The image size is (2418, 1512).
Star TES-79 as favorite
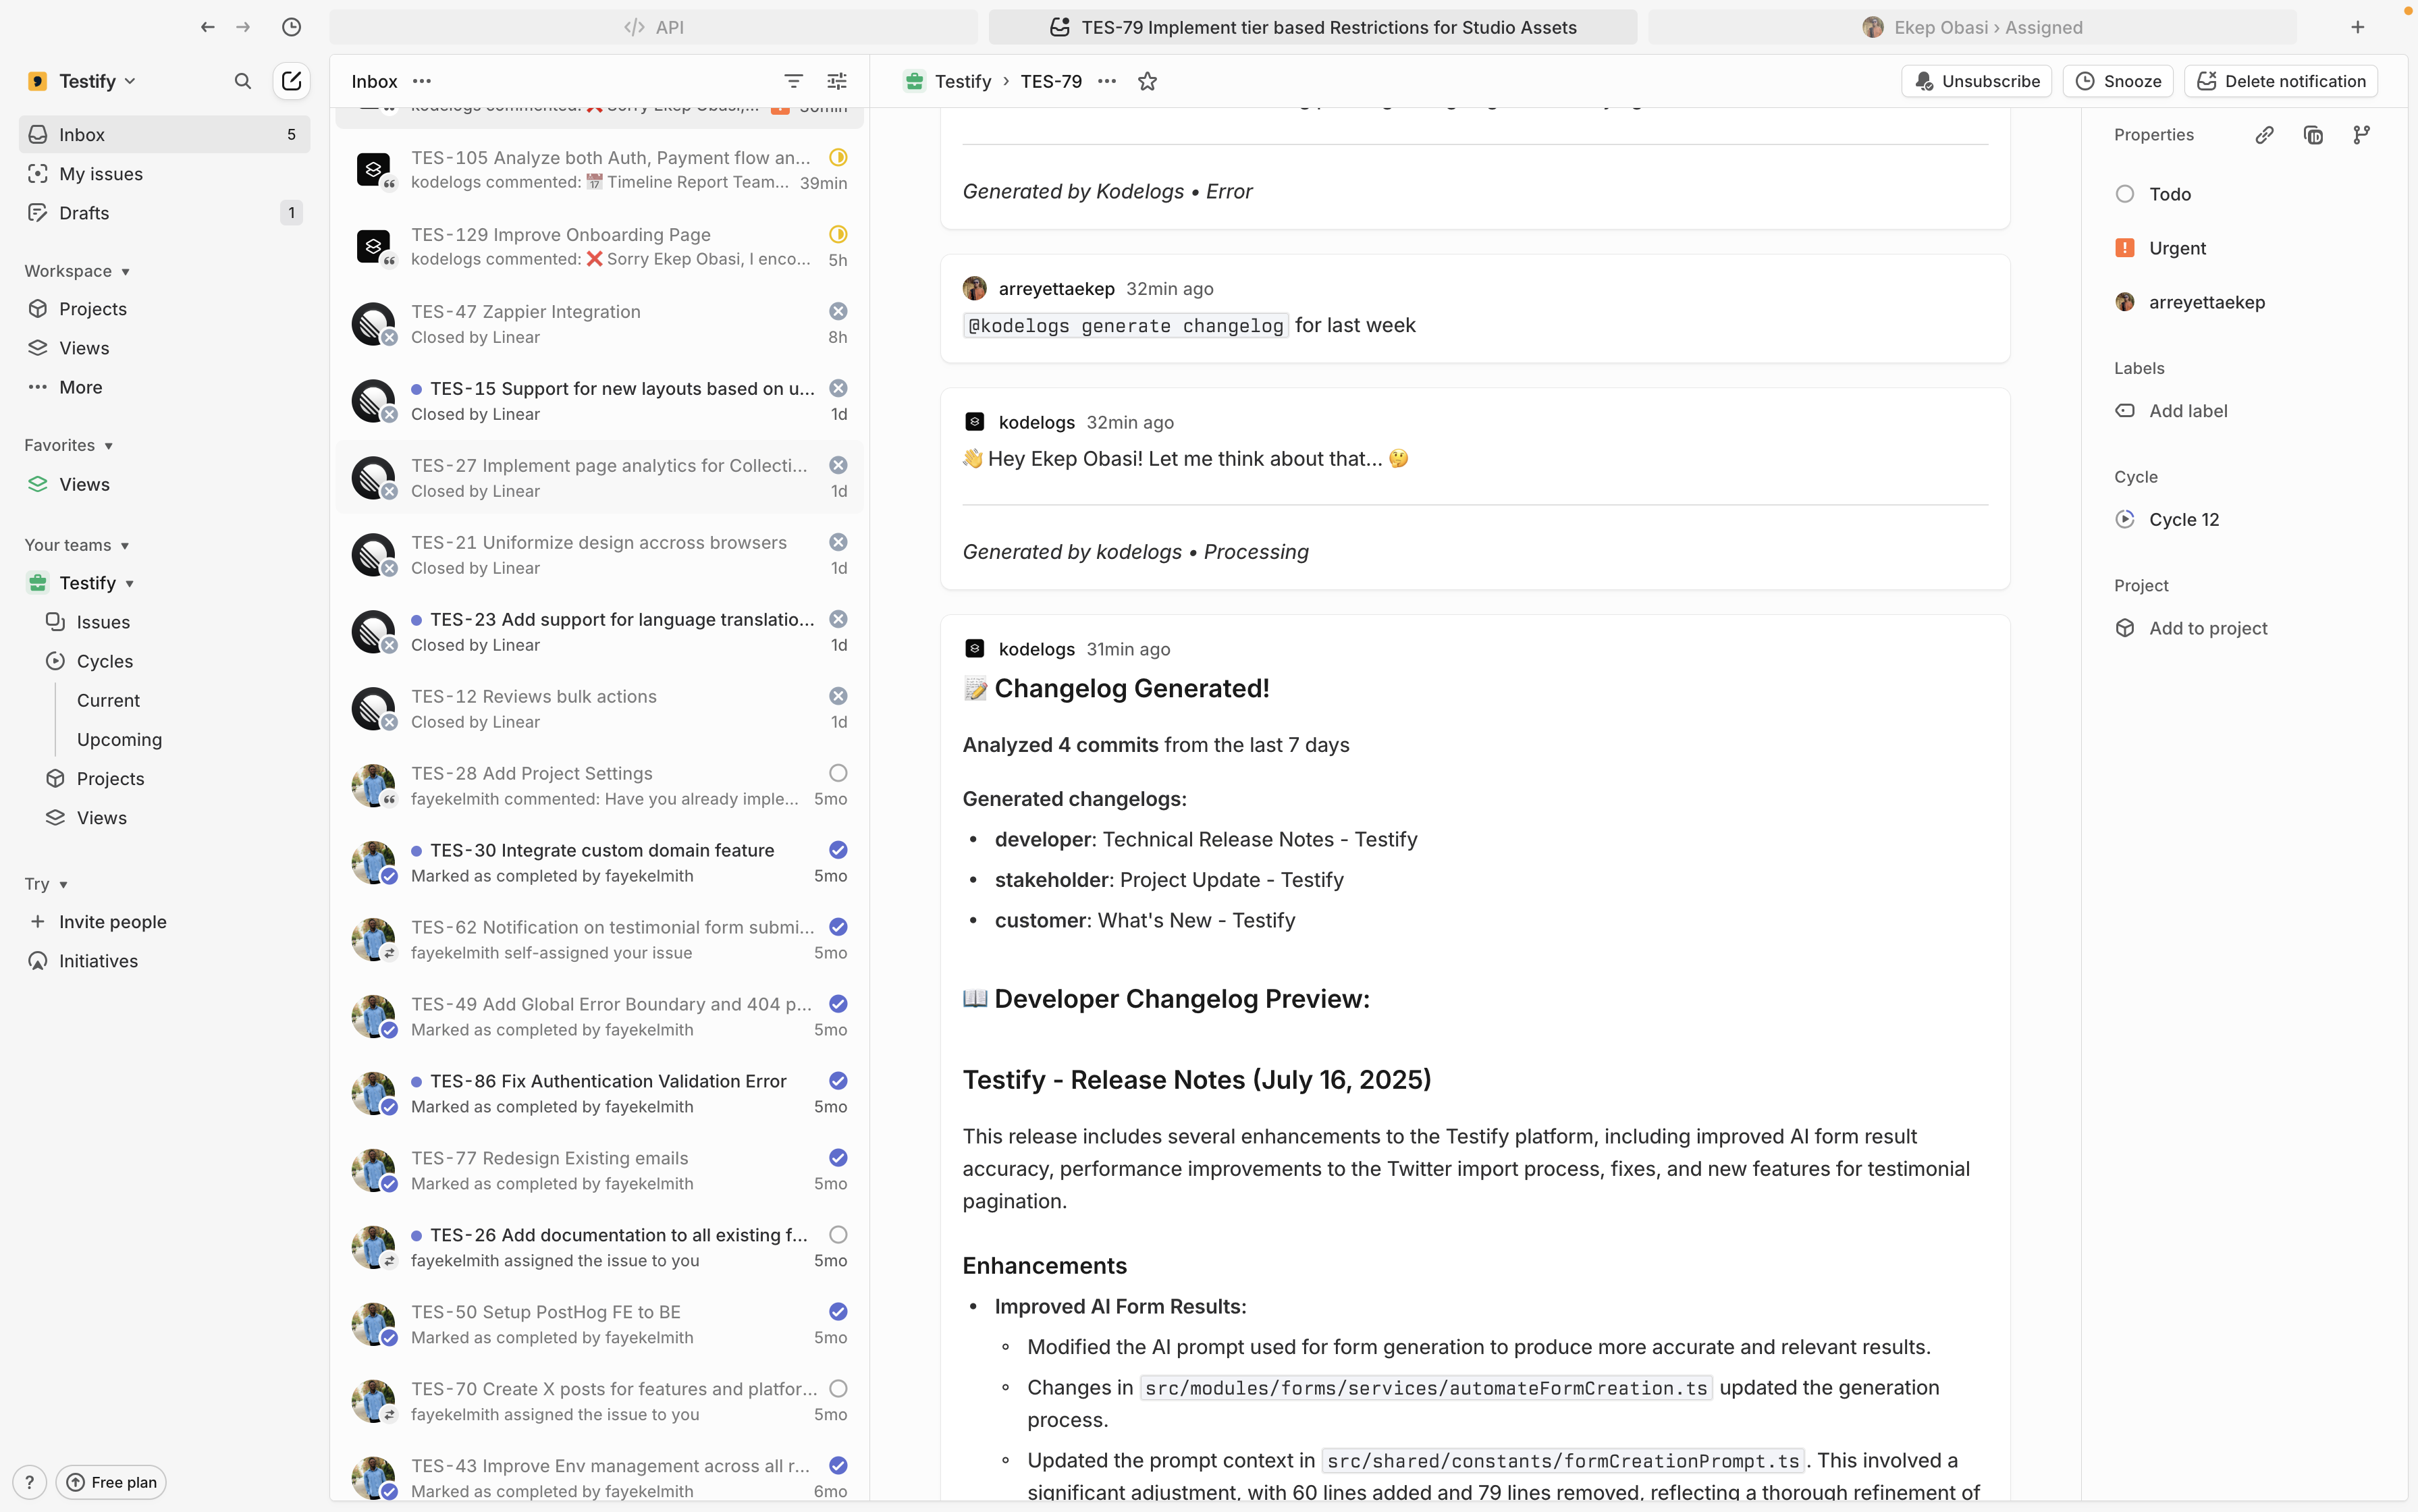point(1147,81)
